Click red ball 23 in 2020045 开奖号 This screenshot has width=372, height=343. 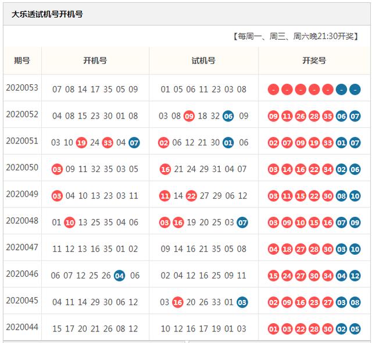click(314, 302)
